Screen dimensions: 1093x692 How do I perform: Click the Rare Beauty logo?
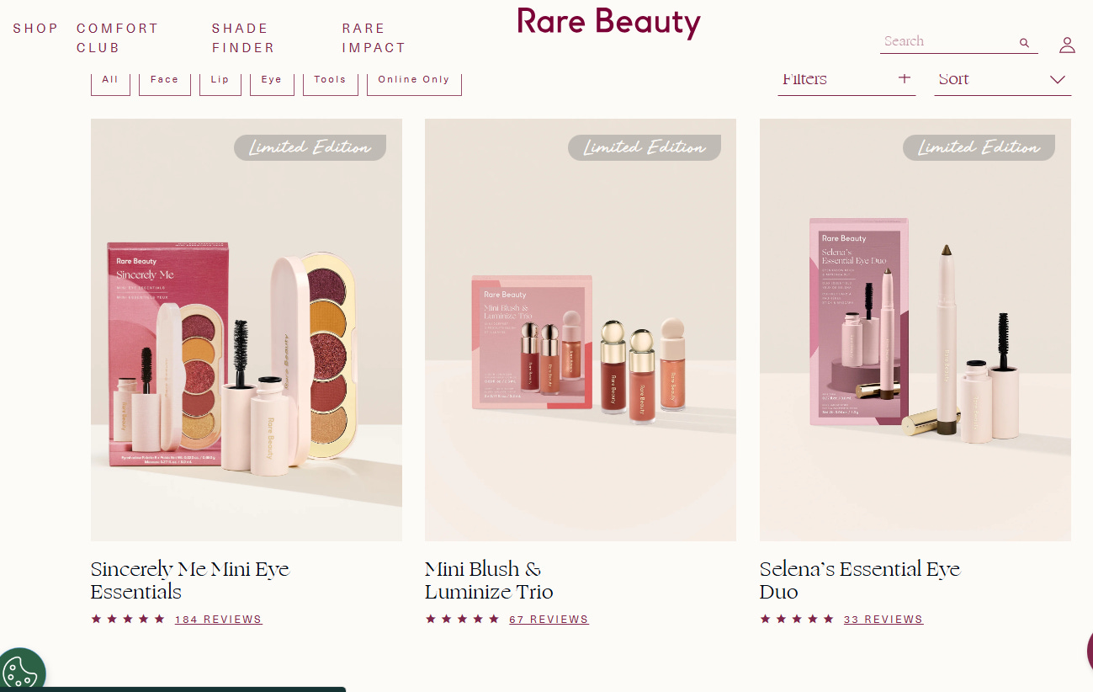[608, 22]
